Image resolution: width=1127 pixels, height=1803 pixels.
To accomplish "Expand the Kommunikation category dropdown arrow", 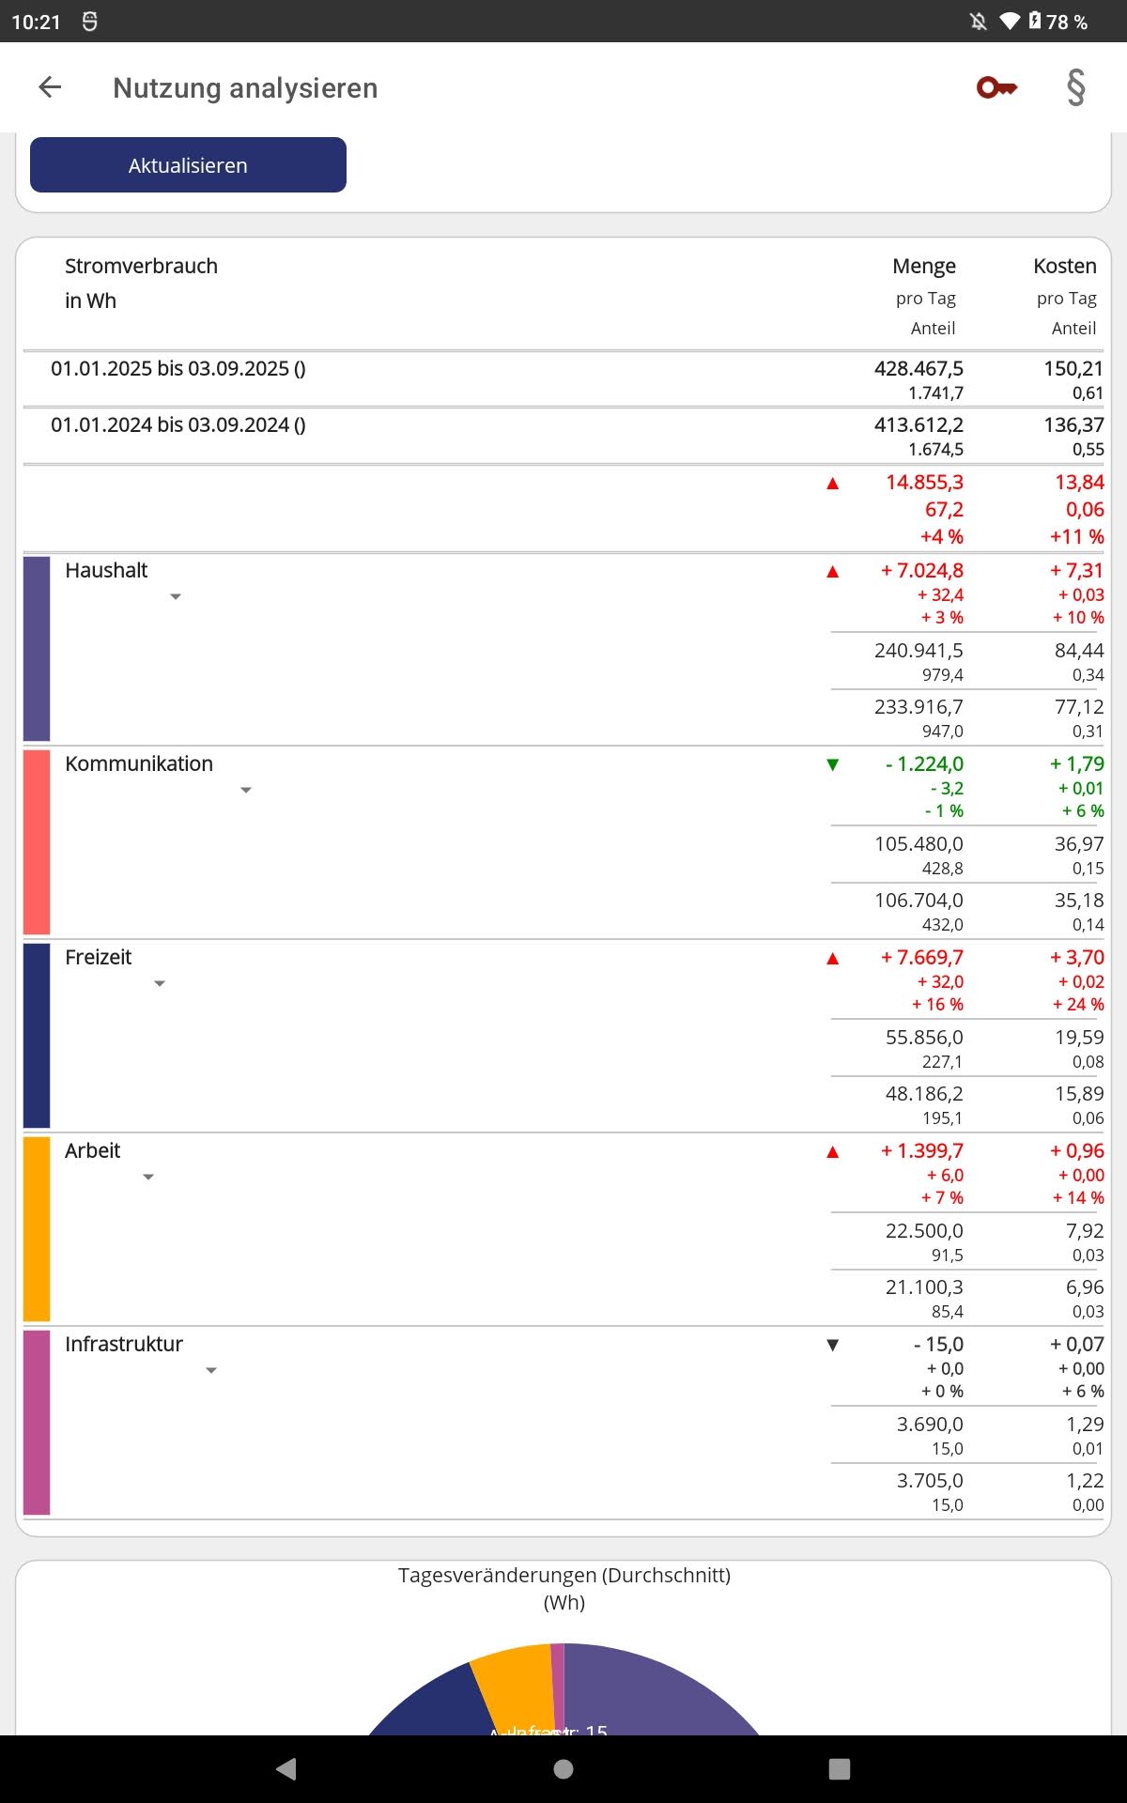I will (x=246, y=791).
